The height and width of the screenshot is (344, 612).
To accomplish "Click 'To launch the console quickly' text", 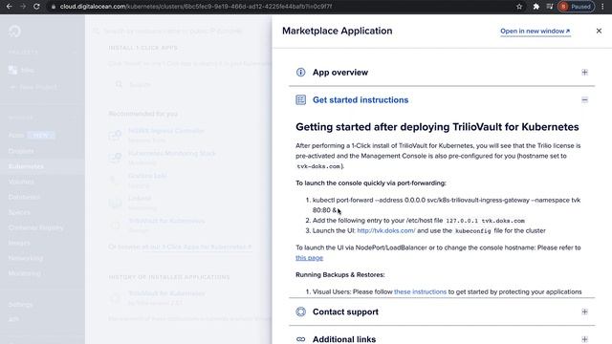I will [x=371, y=183].
